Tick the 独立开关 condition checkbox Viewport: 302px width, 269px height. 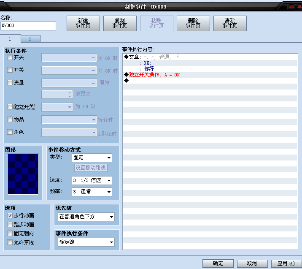10,107
